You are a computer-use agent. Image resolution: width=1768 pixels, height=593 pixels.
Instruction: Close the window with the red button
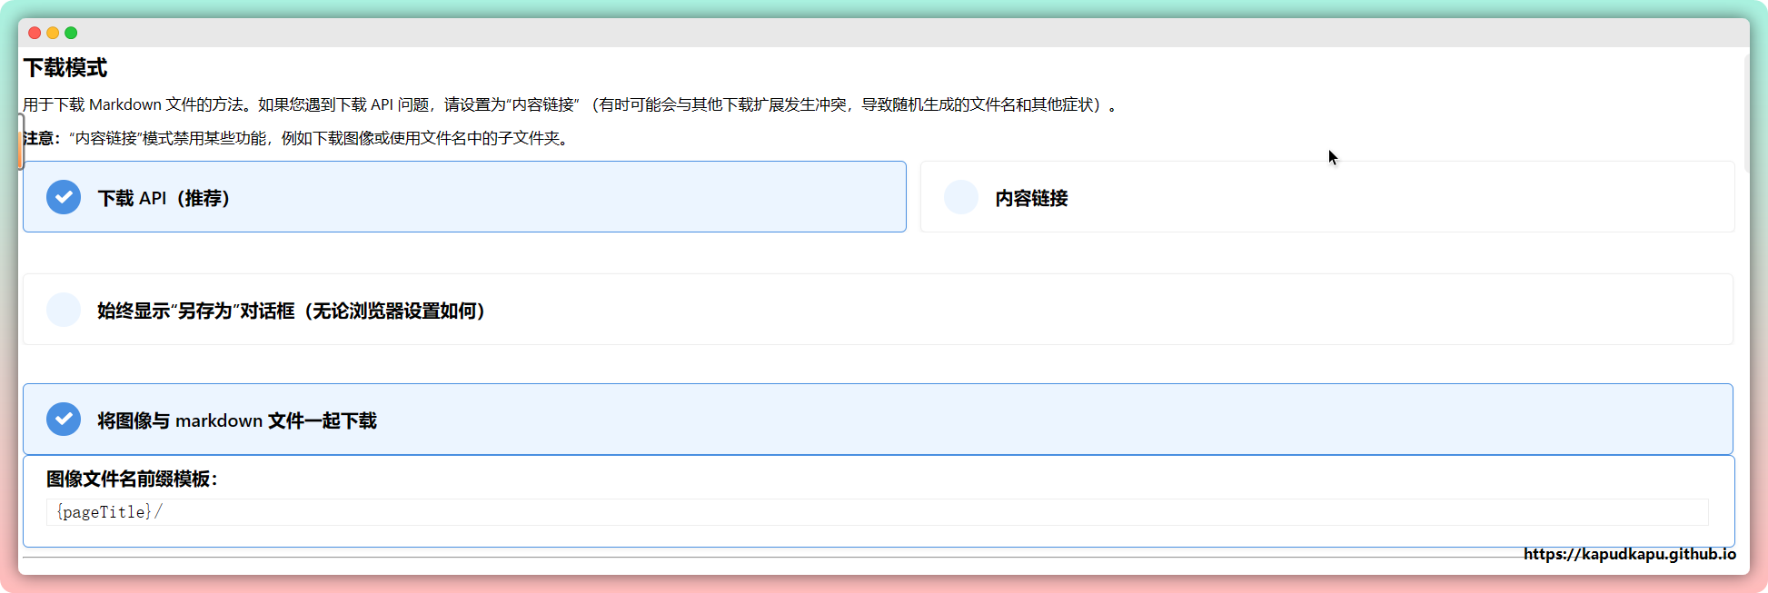pos(35,33)
